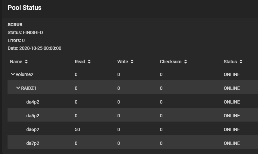This screenshot has height=154, width=258.
Task: Select the da4p2 disk row
Action: pyautogui.click(x=33, y=102)
